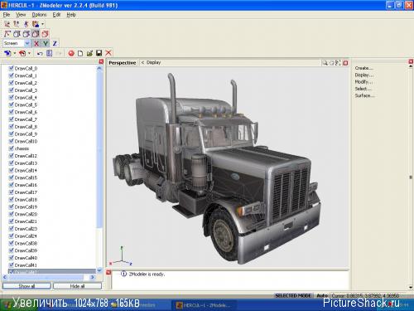Click the viewport fit-all arrows icon
This screenshot has height=311, width=414.
tap(338, 63)
